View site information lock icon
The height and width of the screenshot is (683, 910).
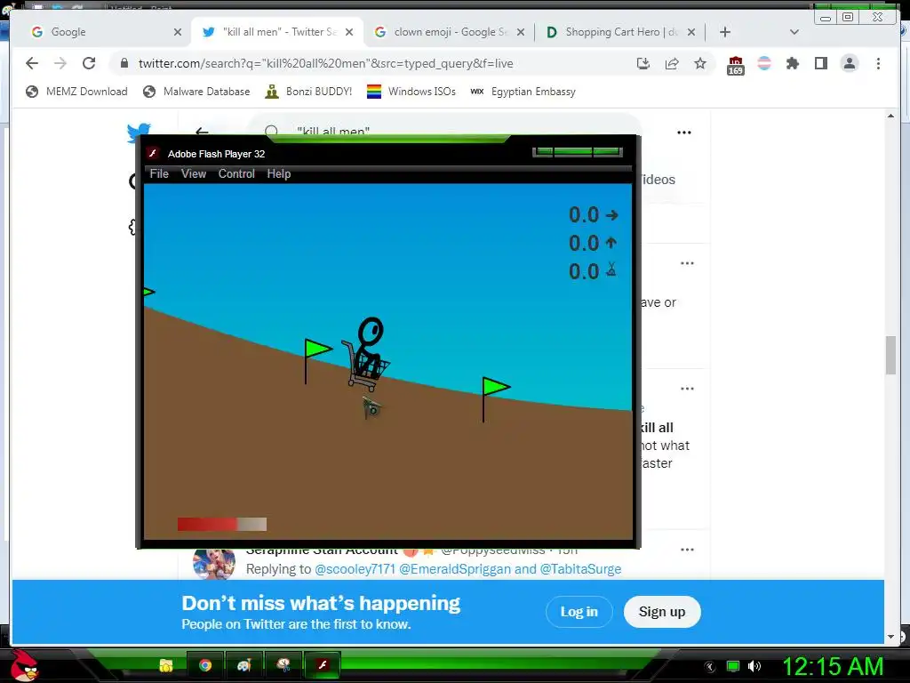pyautogui.click(x=124, y=63)
